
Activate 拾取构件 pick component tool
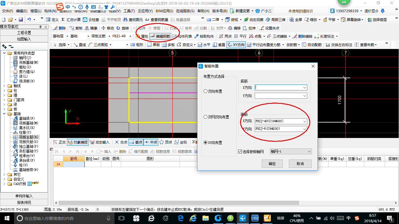(204, 36)
